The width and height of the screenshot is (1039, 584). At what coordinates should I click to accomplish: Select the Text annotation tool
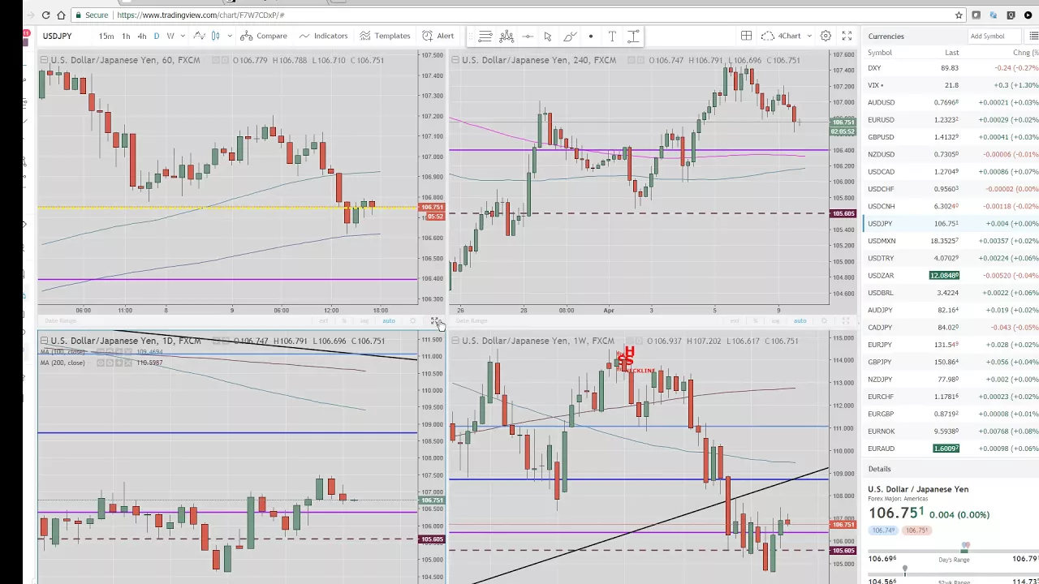[x=612, y=36]
